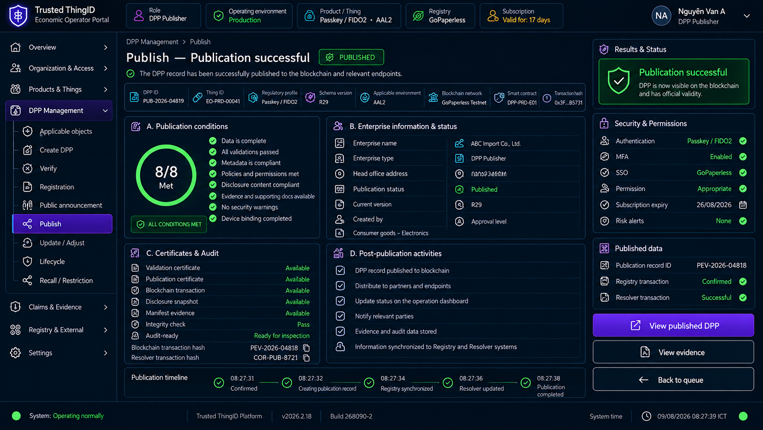The width and height of the screenshot is (763, 430).
Task: Open the subscription expiry calendar icon
Action: tap(743, 205)
